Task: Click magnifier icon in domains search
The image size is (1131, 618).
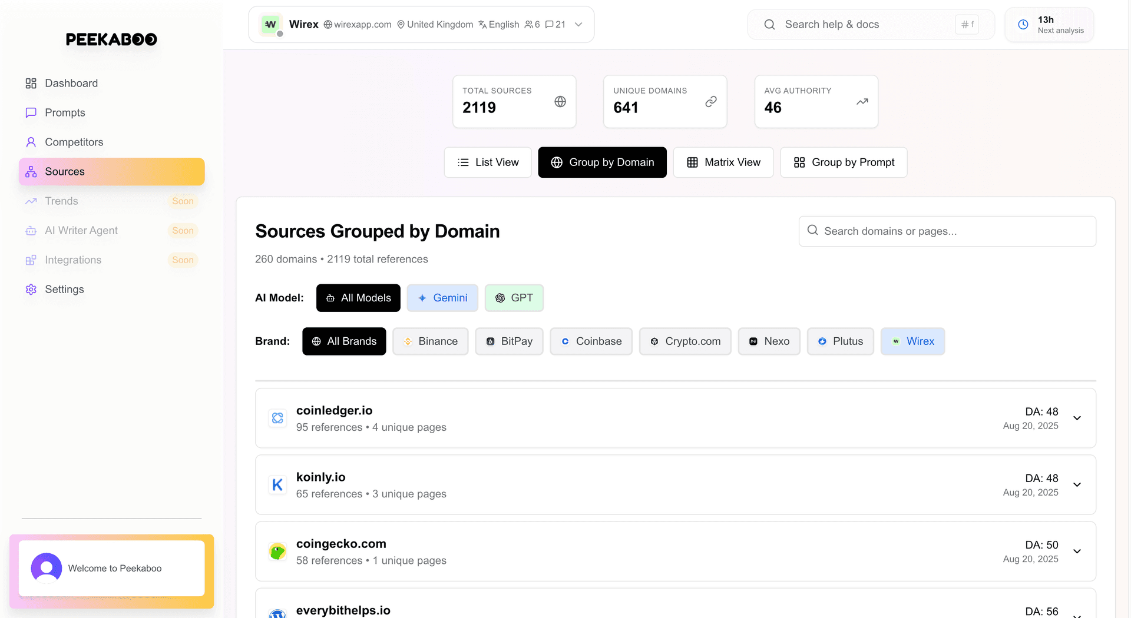Action: [x=813, y=230]
